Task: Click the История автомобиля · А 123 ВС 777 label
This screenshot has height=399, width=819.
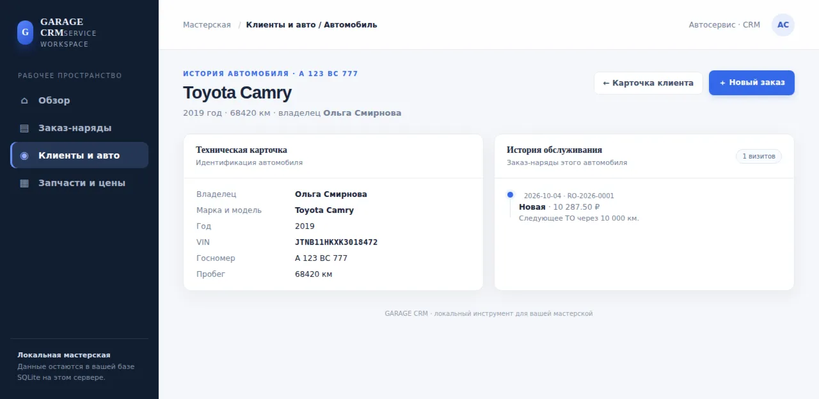Action: tap(271, 74)
